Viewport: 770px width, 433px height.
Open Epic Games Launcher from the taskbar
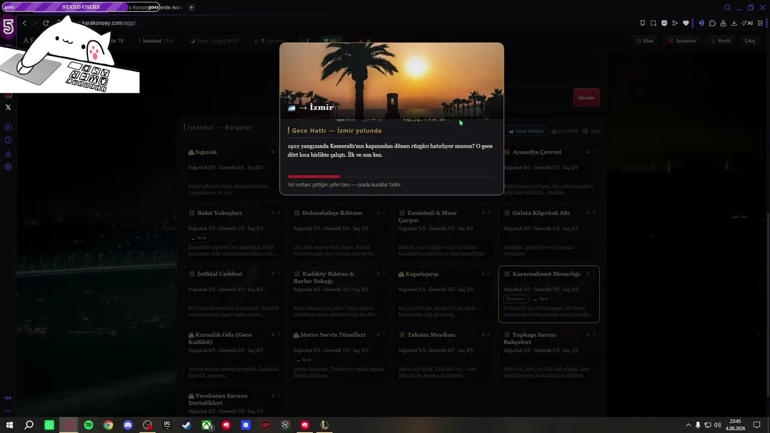tap(167, 425)
